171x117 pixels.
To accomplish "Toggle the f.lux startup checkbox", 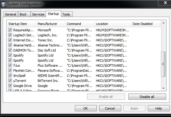I will 10,65.
